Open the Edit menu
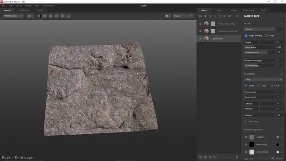Screen dimensions: 286x161 (11, 6)
